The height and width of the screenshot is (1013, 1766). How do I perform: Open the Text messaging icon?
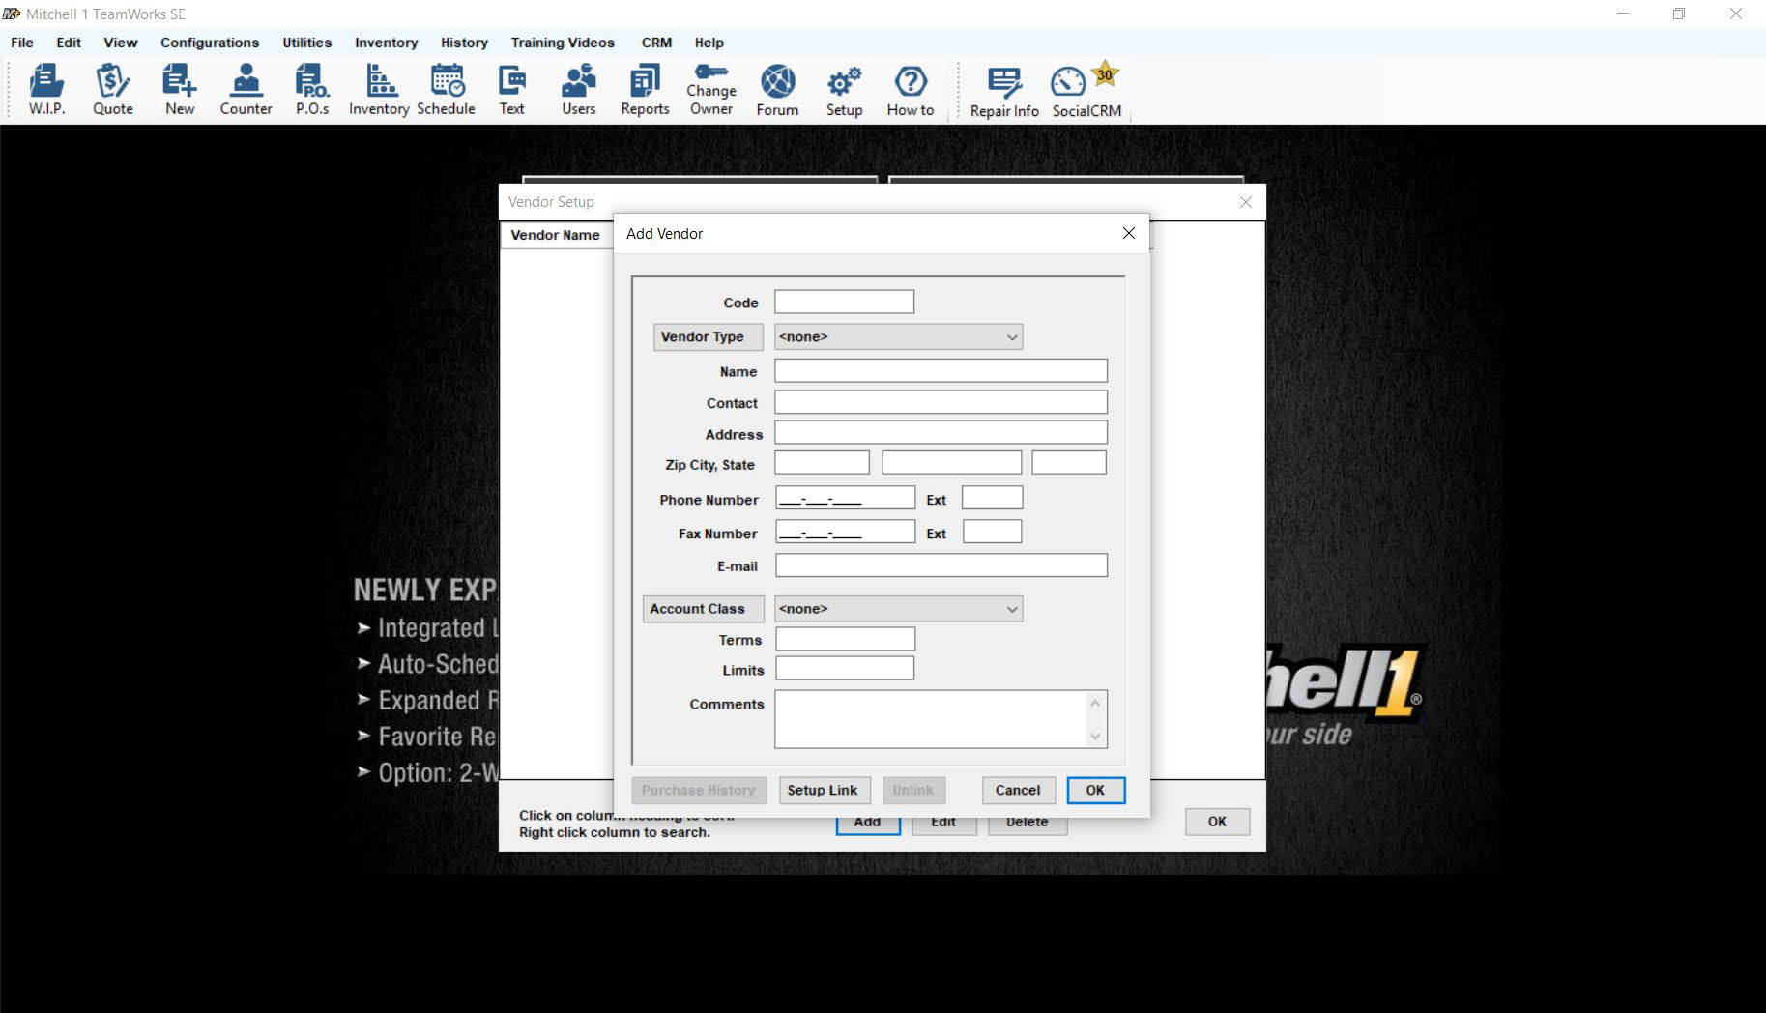(511, 89)
